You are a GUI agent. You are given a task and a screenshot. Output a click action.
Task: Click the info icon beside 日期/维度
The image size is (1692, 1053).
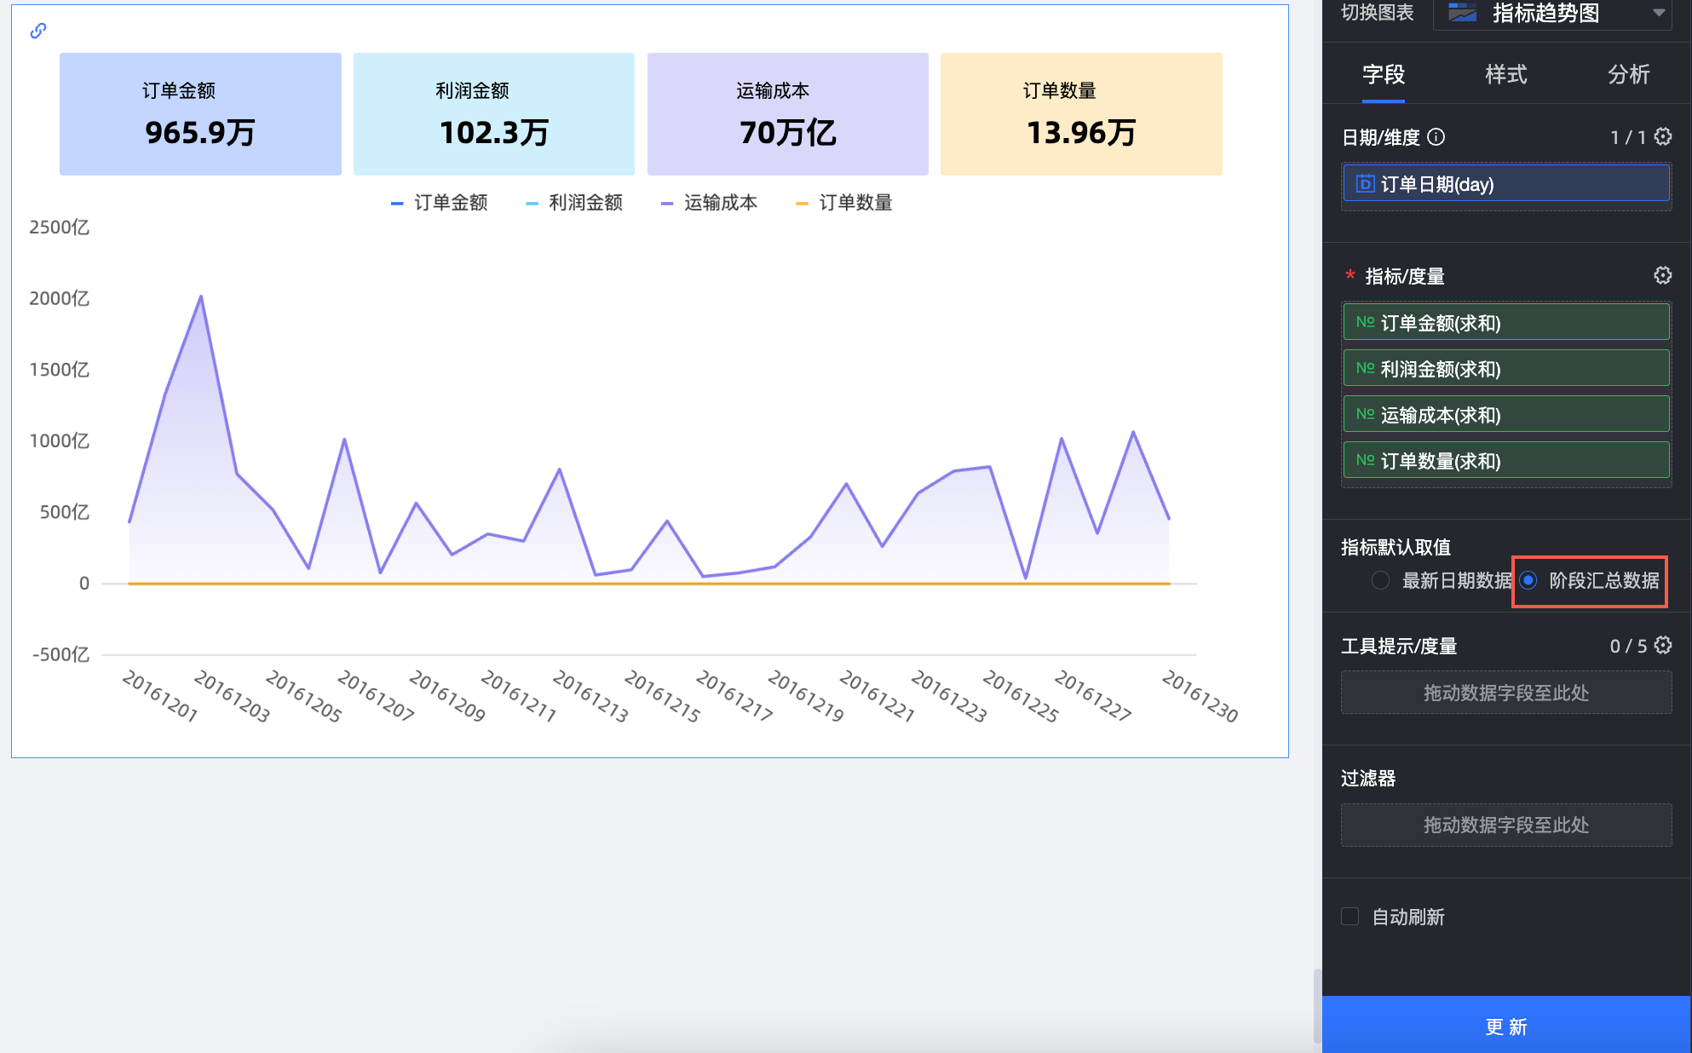[x=1436, y=136]
